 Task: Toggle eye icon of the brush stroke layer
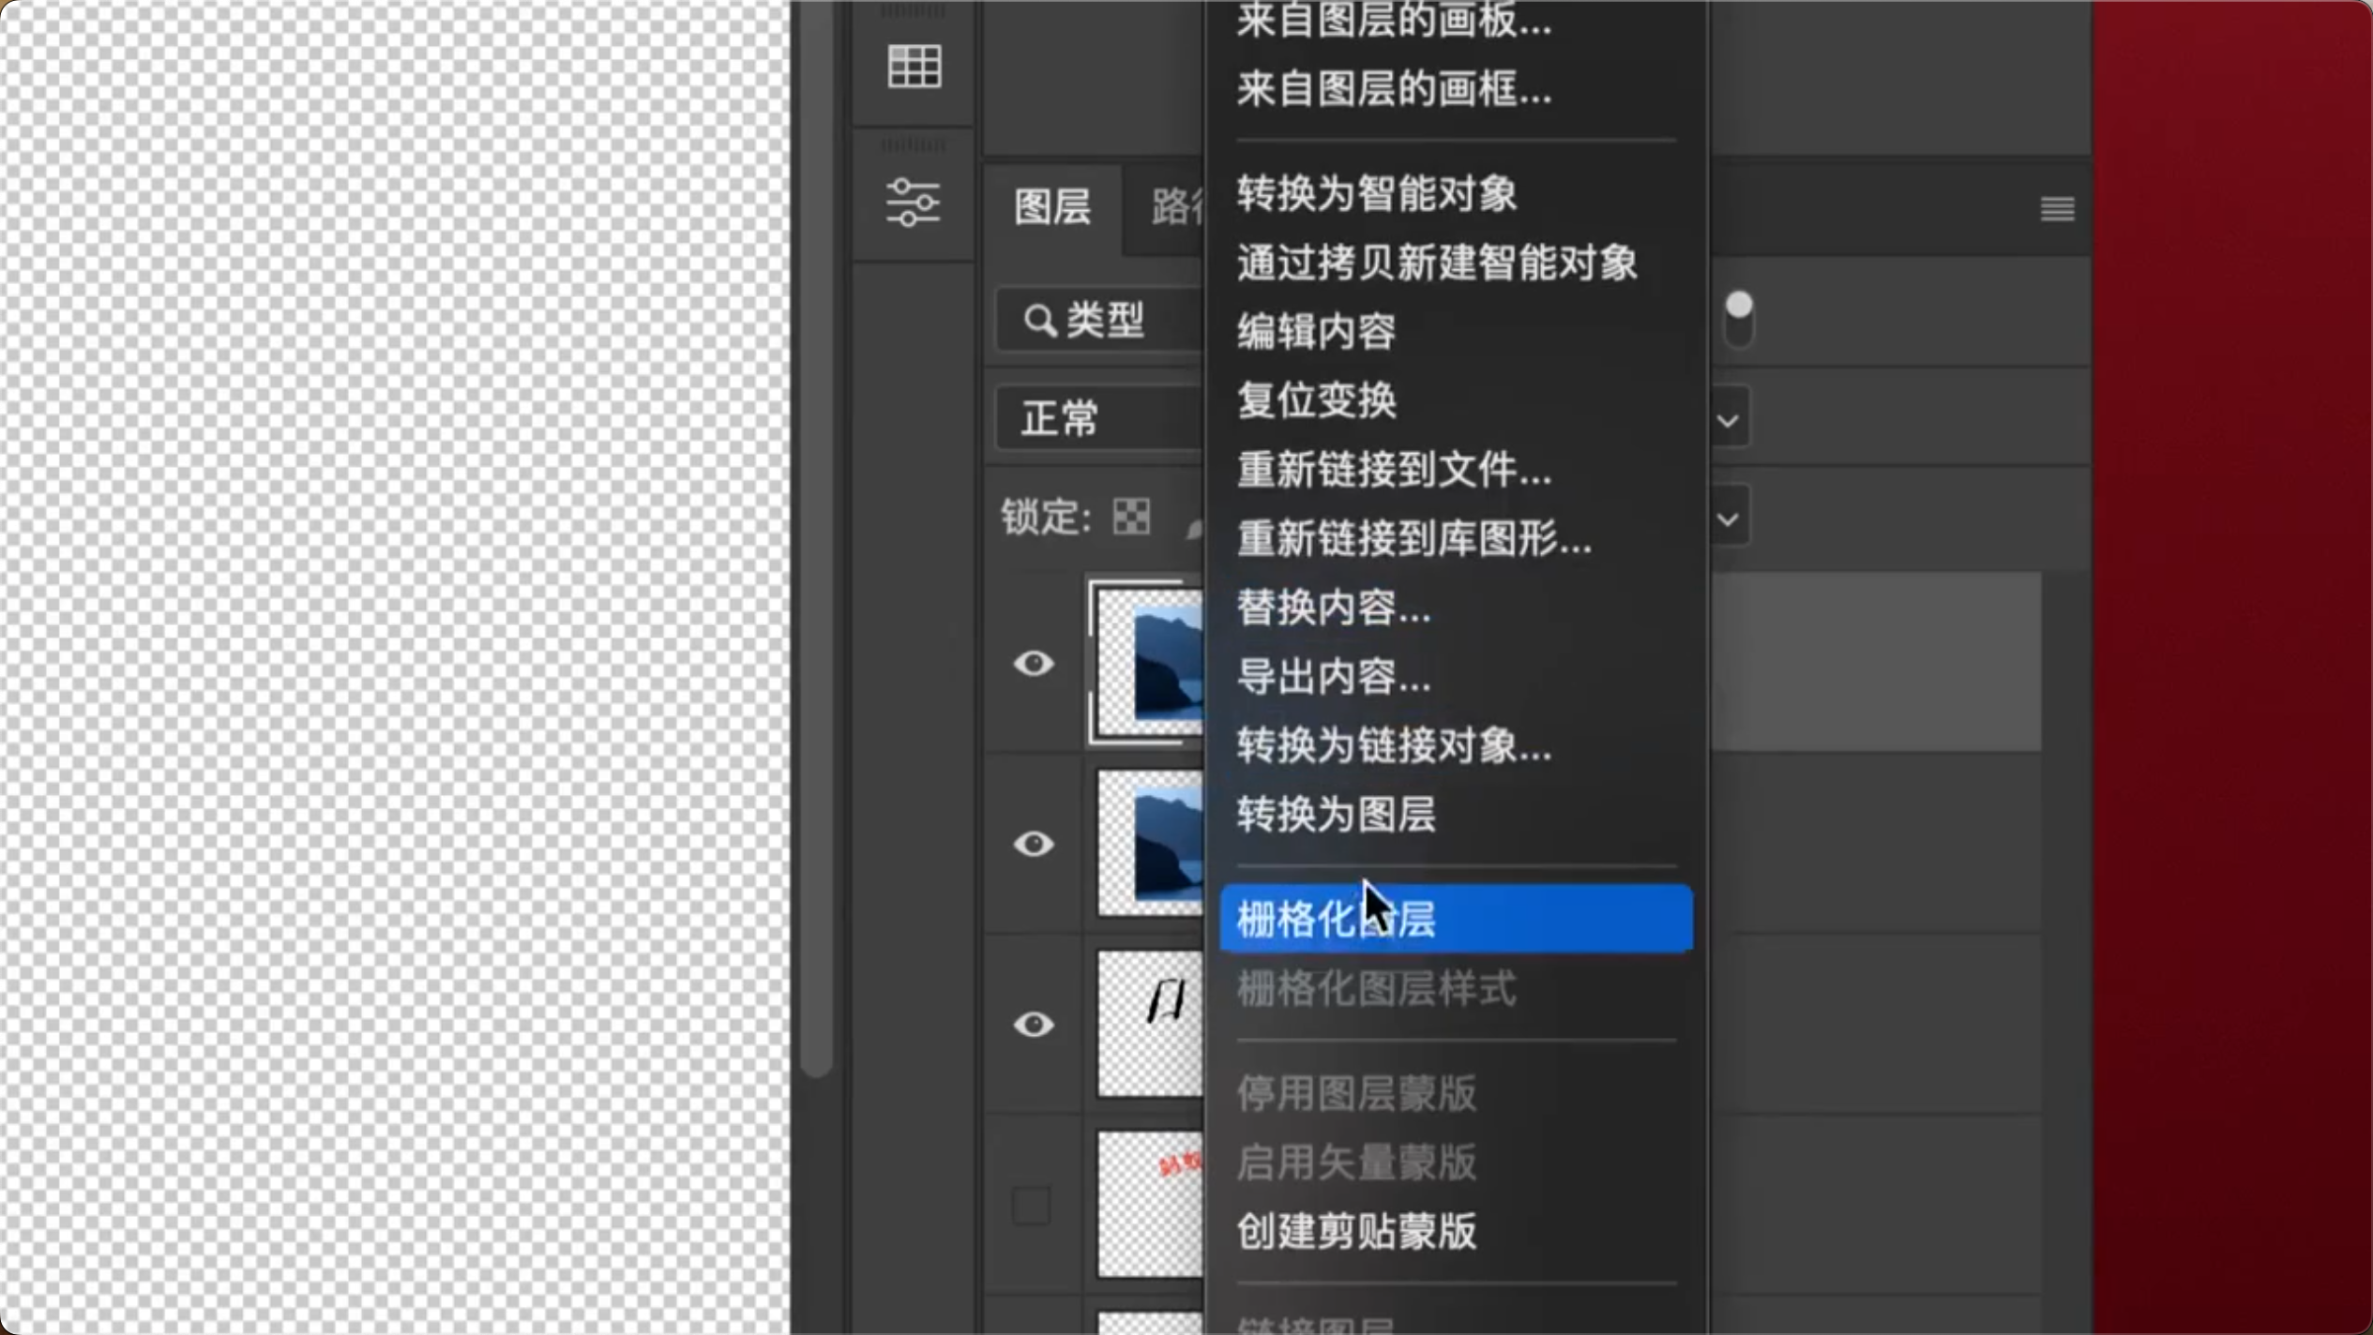[x=1034, y=1024]
